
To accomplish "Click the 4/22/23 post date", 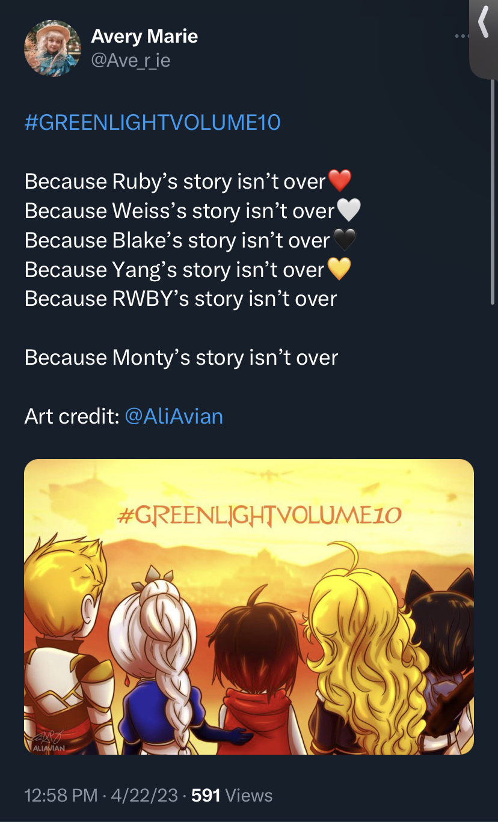I will click(x=144, y=796).
